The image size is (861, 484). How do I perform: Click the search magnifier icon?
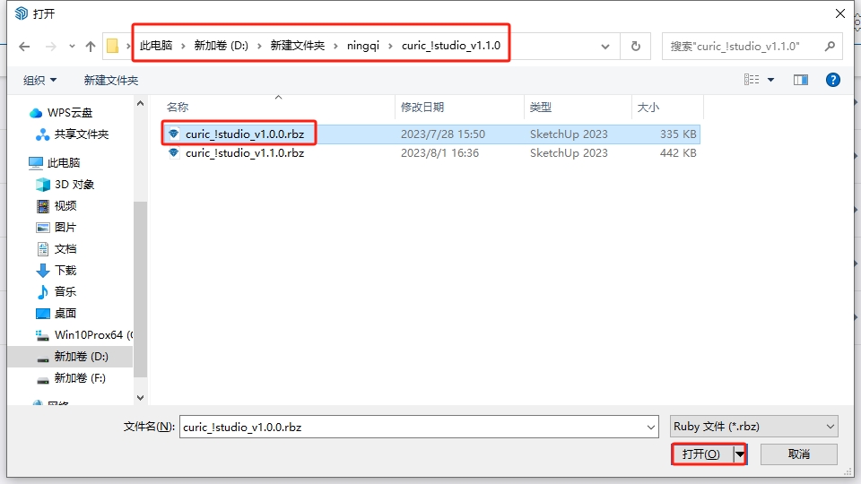830,46
